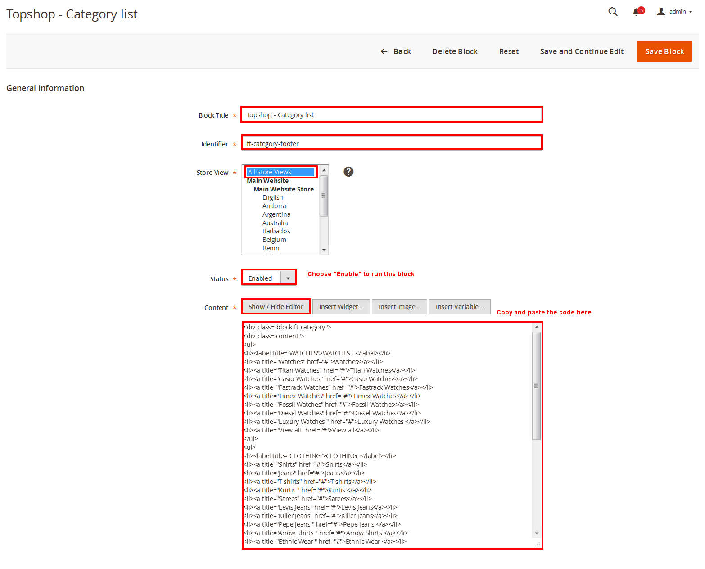Click the Store View help question icon
The image size is (705, 569).
(348, 172)
